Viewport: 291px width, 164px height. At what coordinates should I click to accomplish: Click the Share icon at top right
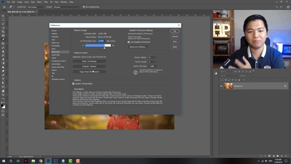(288, 7)
